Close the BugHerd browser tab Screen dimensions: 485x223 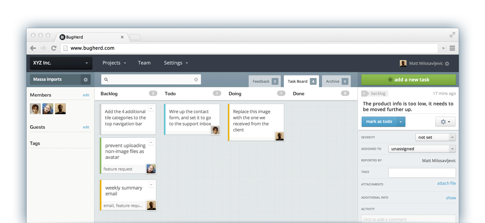122,37
